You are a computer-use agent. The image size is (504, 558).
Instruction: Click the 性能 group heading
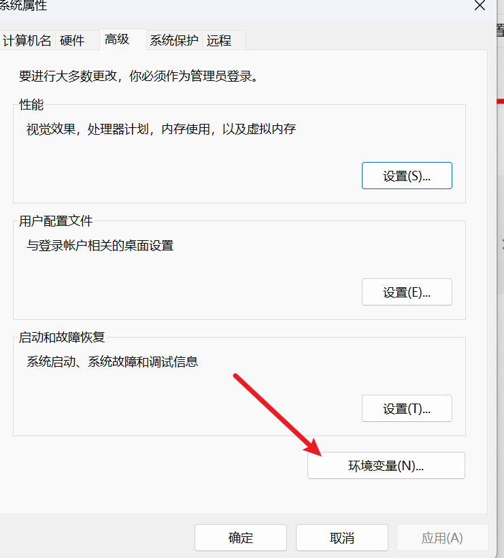(x=31, y=105)
